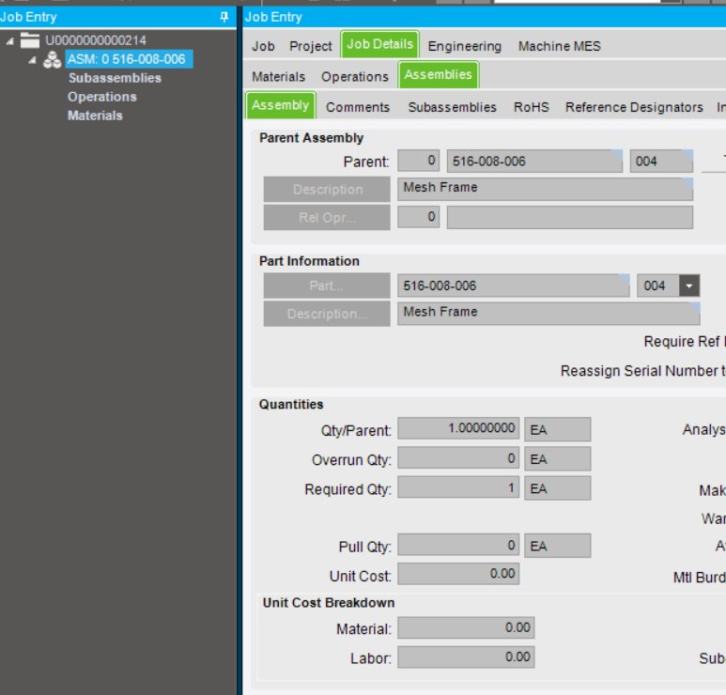Click the Description button under Parent Assembly
726x695 pixels.
click(x=326, y=189)
